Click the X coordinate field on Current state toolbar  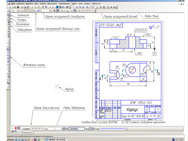(x=84, y=11)
